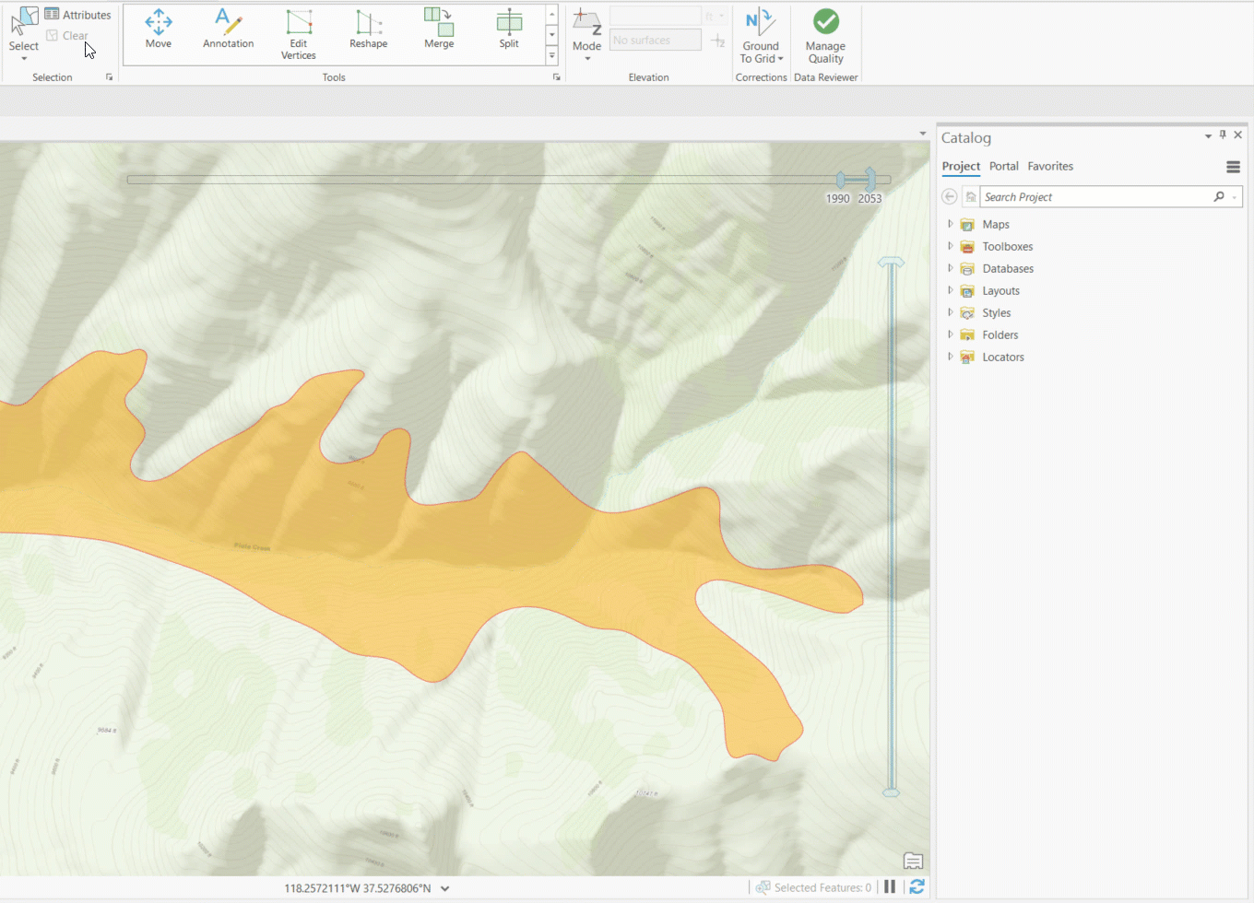1254x903 pixels.
Task: Choose the Annotation editing tool
Action: point(228,29)
